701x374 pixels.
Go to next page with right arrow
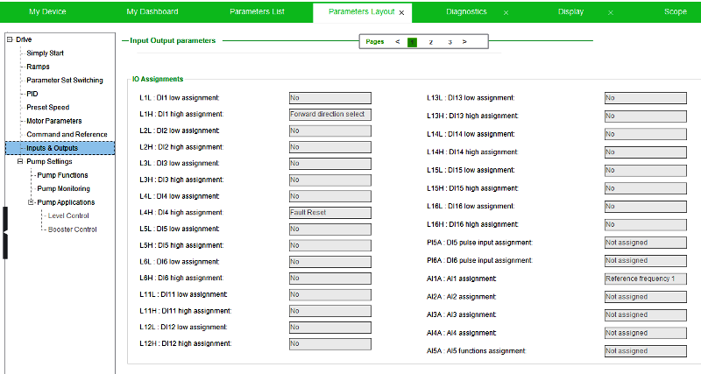(x=464, y=41)
